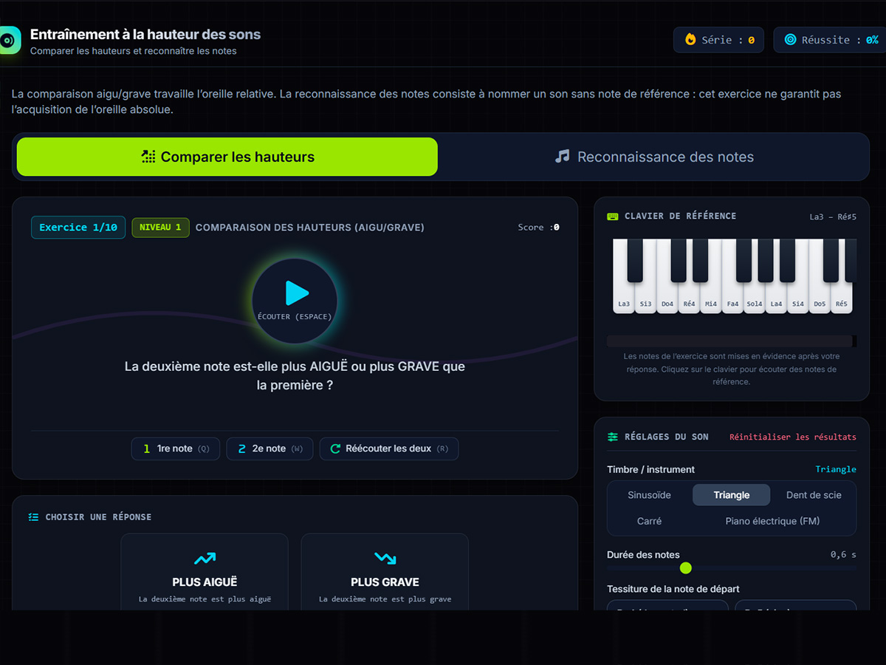This screenshot has width=886, height=665.
Task: Play the notes with the Écouter button
Action: [x=295, y=301]
